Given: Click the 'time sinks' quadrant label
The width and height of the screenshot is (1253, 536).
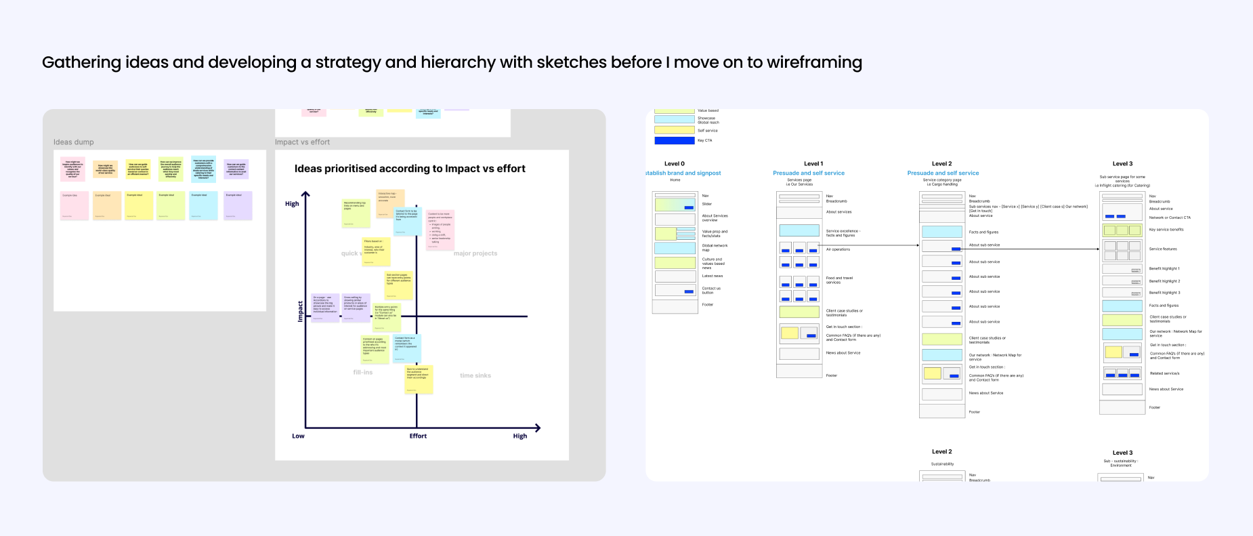Looking at the screenshot, I should (x=475, y=375).
